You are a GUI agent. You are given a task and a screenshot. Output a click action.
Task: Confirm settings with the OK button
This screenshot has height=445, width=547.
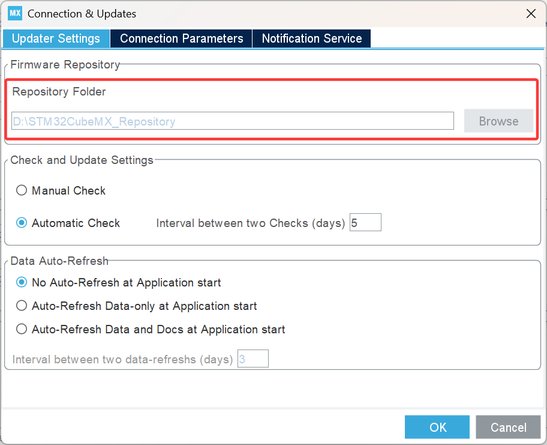coord(437,427)
